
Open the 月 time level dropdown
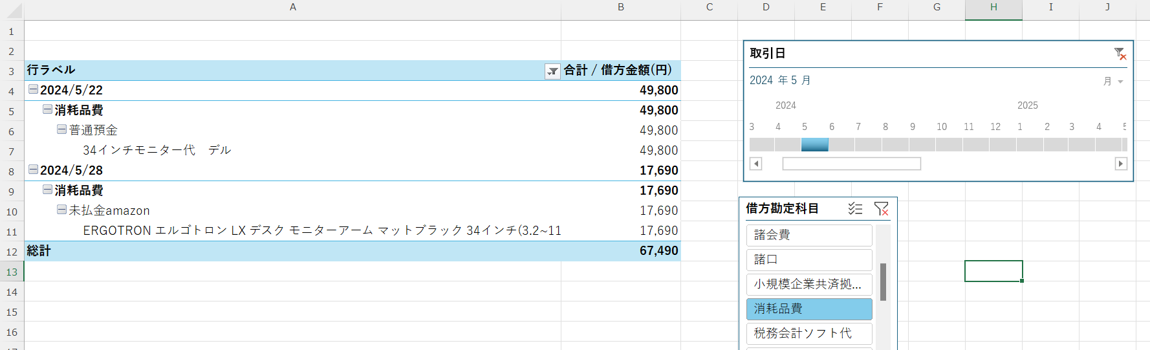1114,82
